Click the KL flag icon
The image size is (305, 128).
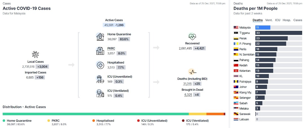(236, 76)
